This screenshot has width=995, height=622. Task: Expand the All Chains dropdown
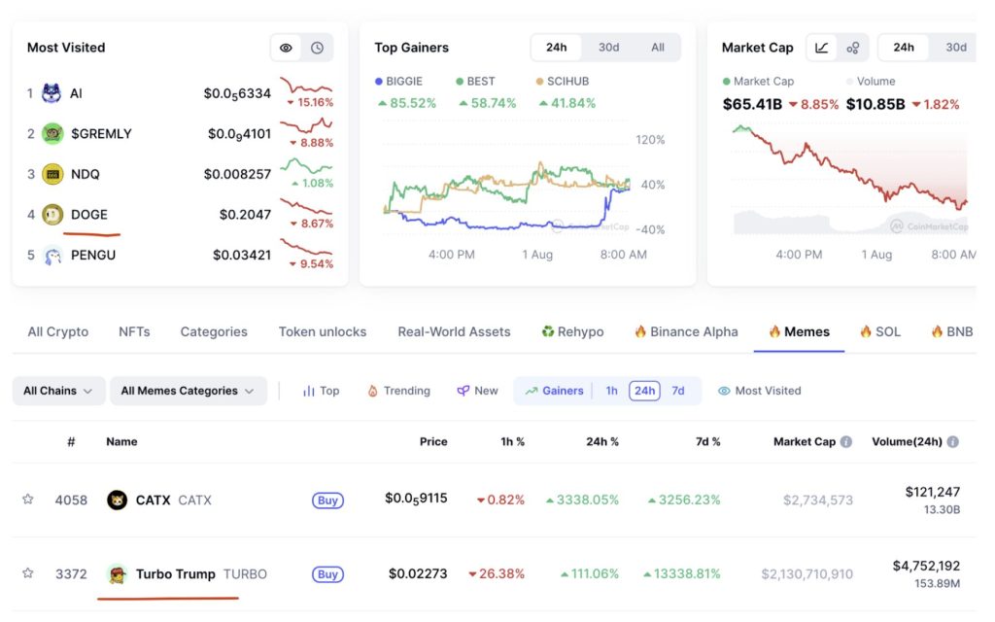(x=58, y=391)
